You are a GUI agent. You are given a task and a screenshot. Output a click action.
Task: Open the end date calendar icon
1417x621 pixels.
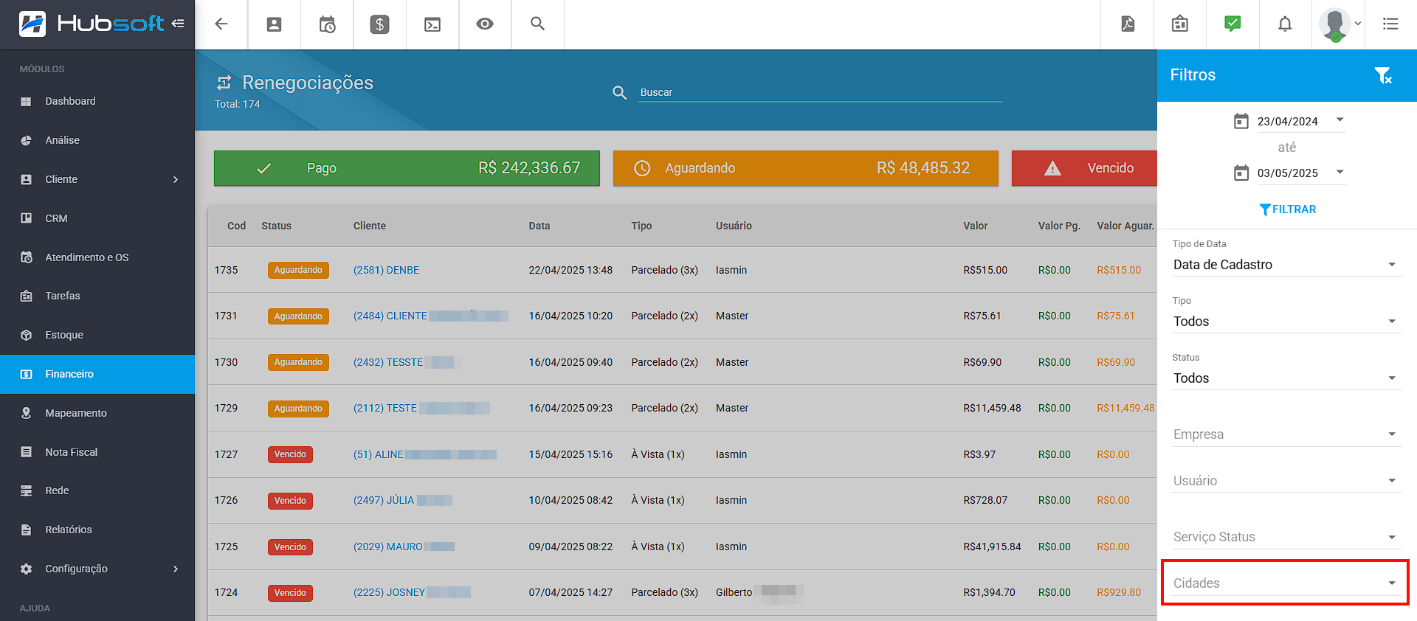pyautogui.click(x=1241, y=173)
